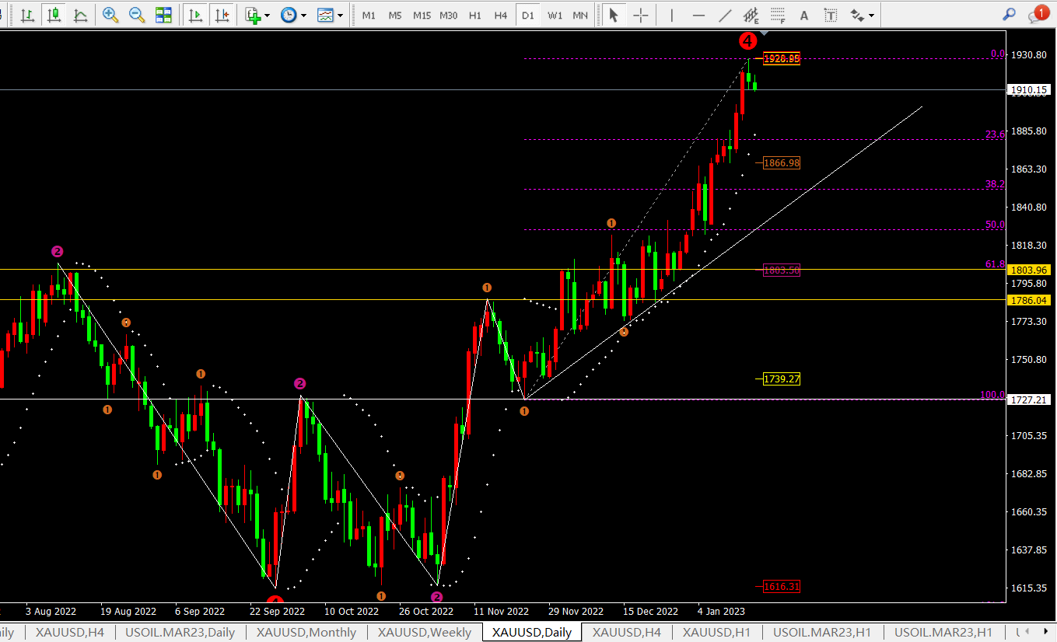
Task: Tile chart windows
Action: pos(163,15)
